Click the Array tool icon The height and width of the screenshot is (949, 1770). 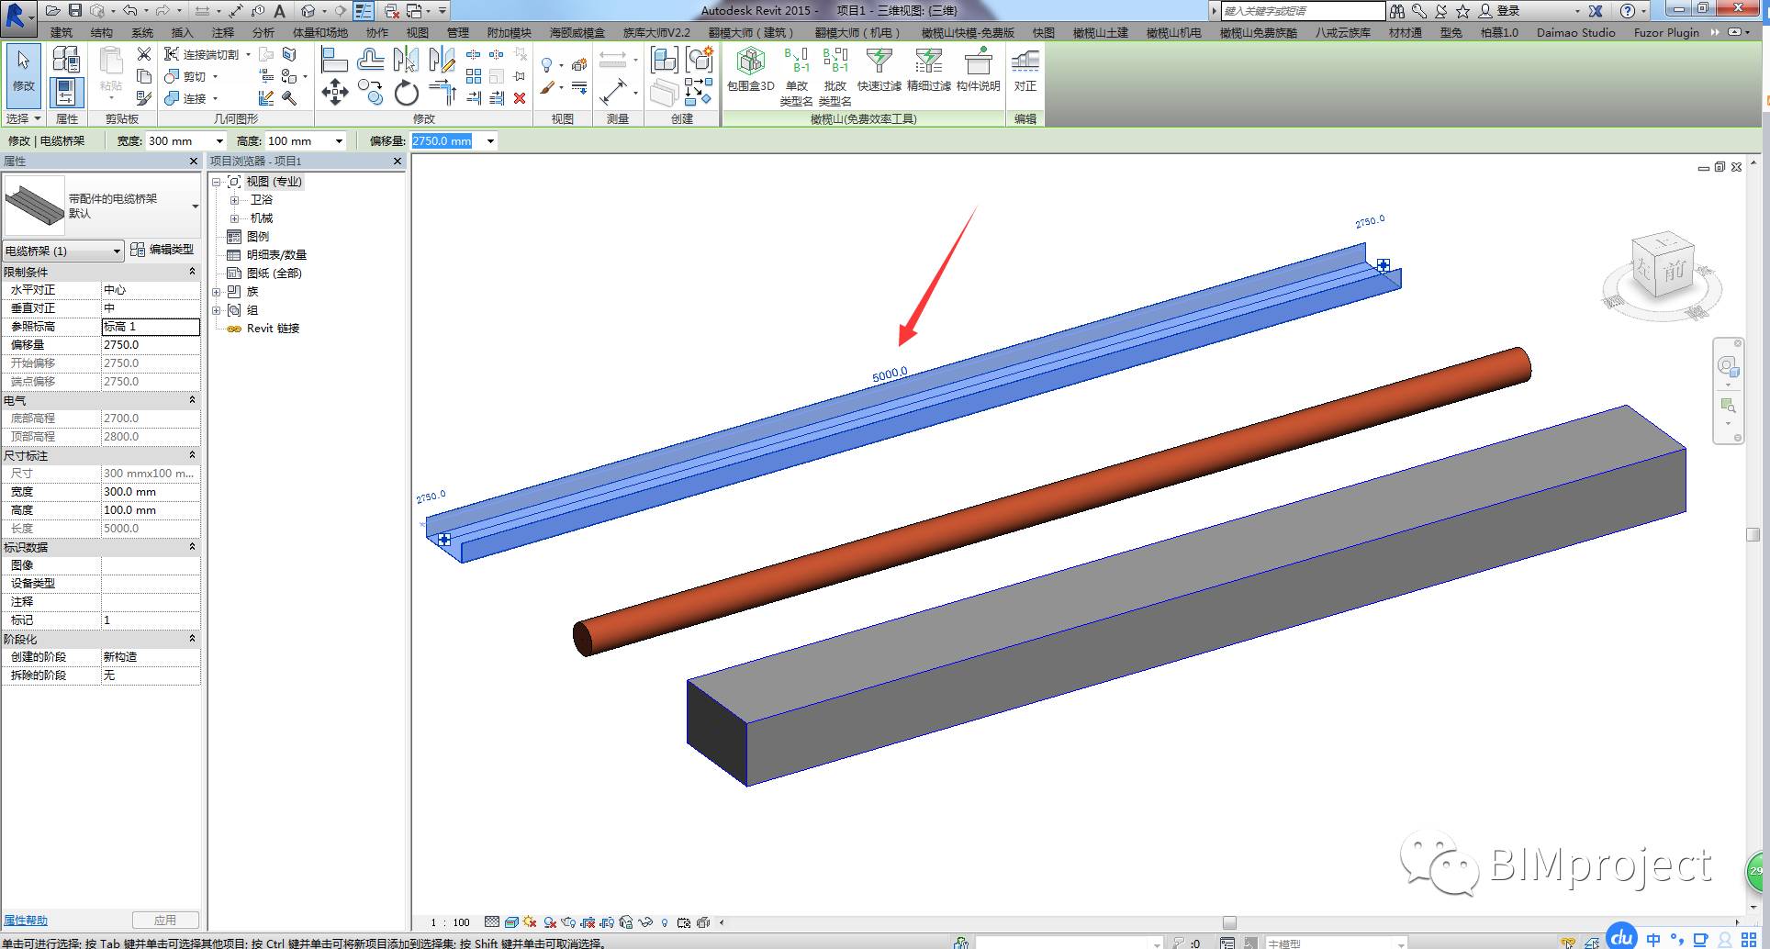pos(474,76)
